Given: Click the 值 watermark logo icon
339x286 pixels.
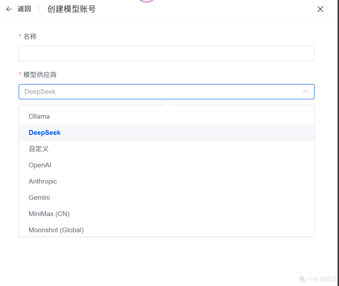Looking at the screenshot, I should point(302,279).
